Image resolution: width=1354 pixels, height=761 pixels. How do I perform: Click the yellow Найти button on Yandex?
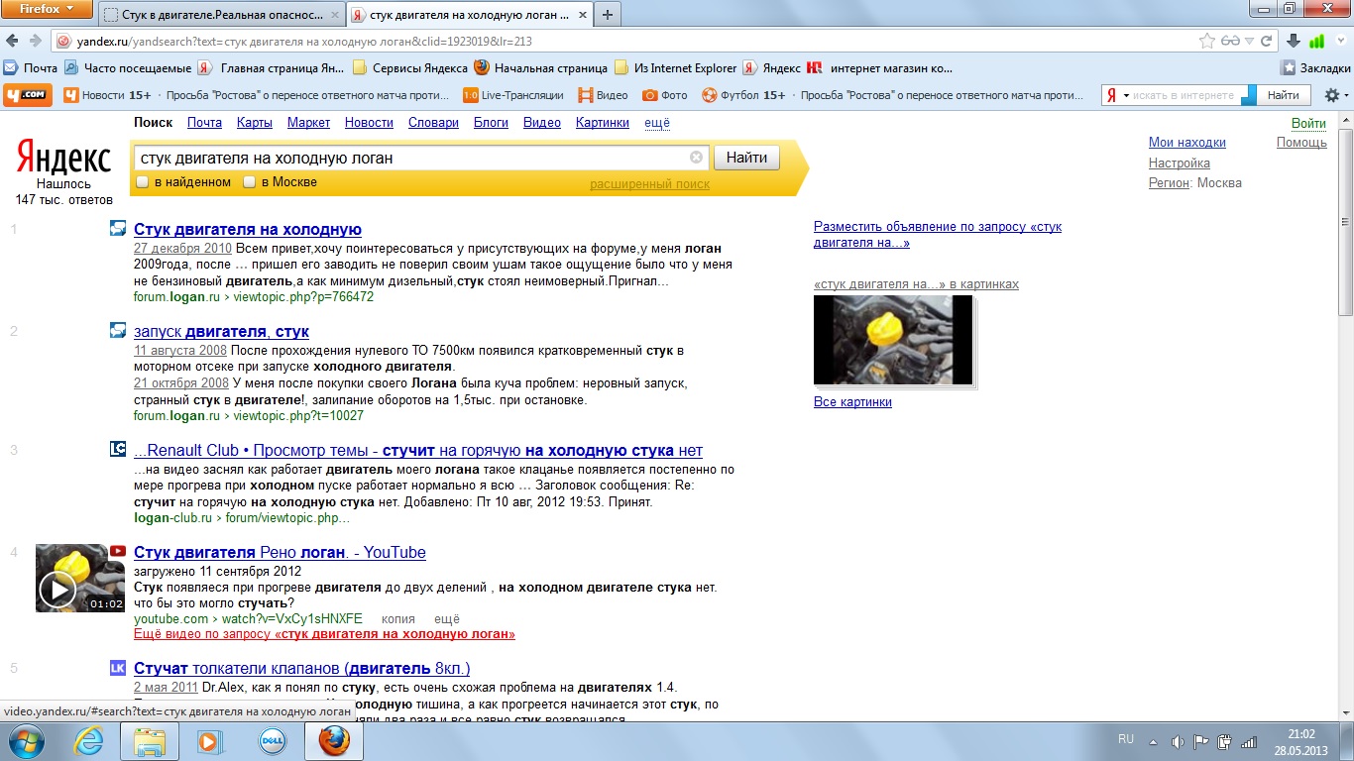(x=746, y=157)
